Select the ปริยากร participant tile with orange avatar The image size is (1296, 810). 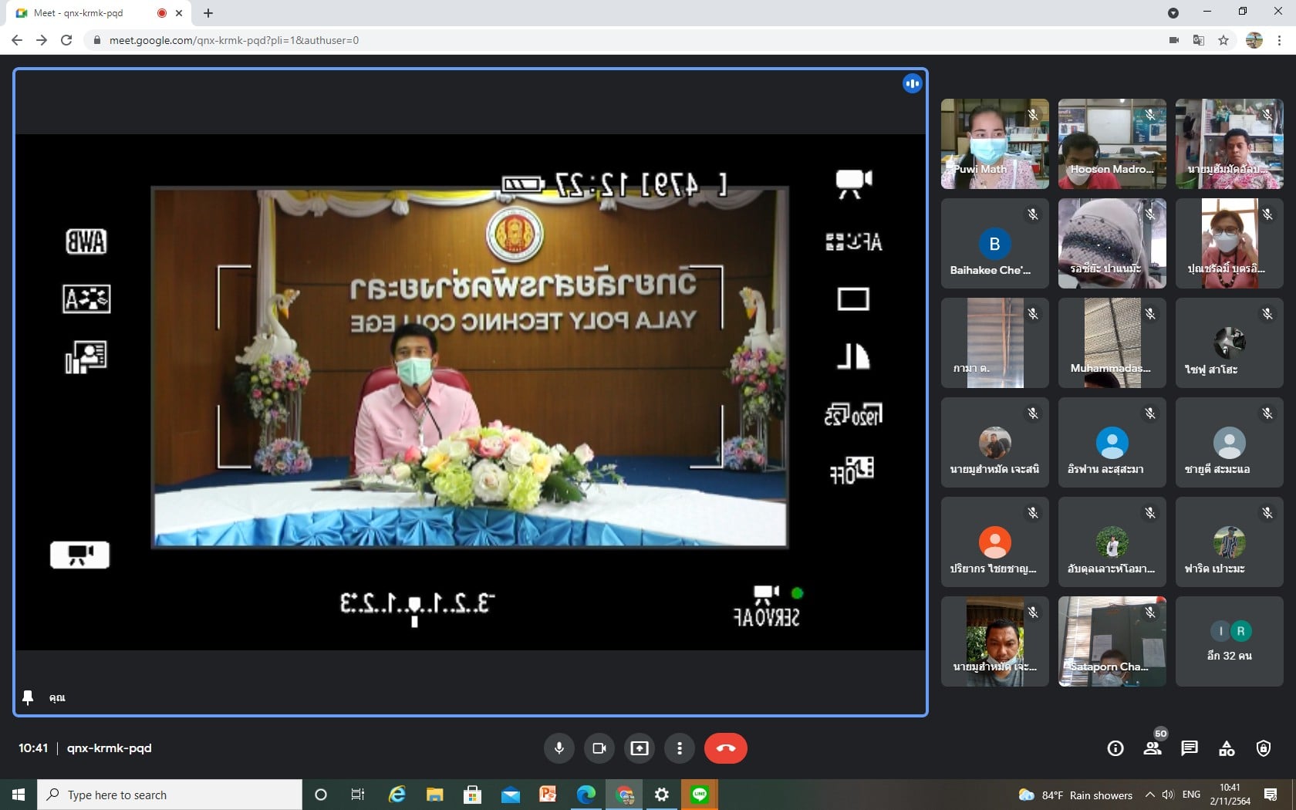pyautogui.click(x=995, y=542)
